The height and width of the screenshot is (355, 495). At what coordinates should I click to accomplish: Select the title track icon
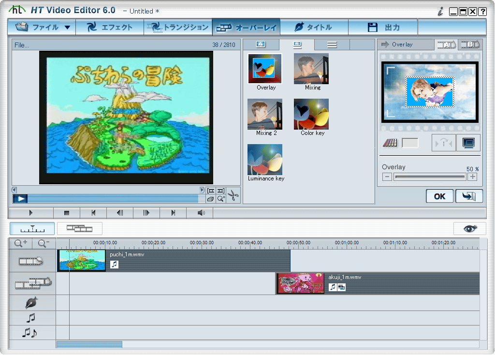pyautogui.click(x=31, y=303)
